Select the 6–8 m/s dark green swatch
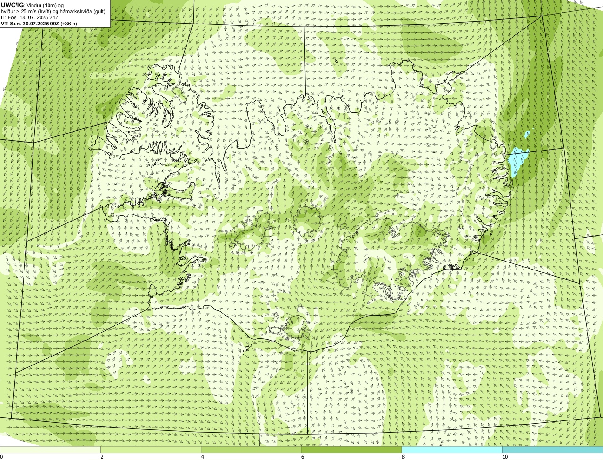This screenshot has width=603, height=460. 351,450
